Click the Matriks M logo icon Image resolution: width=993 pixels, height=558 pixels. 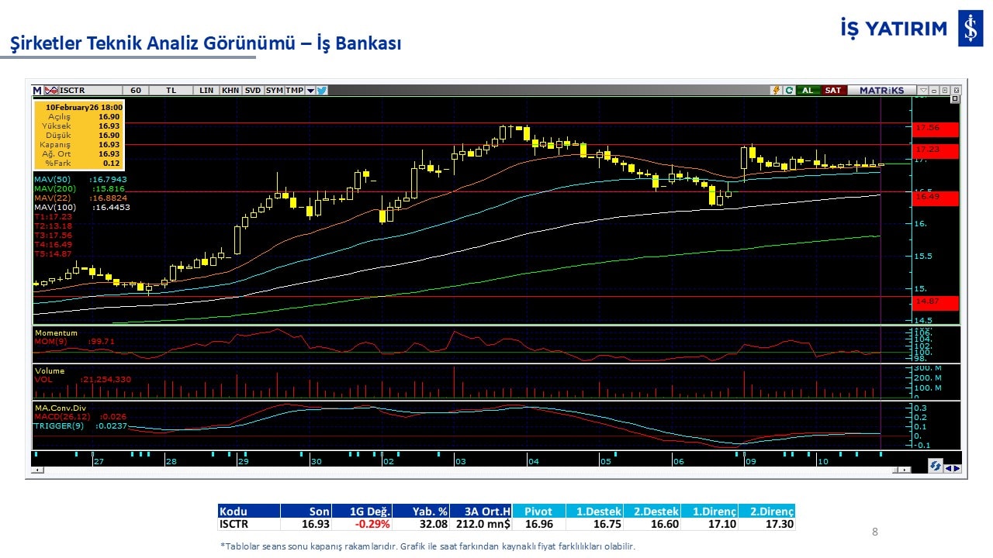(x=37, y=91)
